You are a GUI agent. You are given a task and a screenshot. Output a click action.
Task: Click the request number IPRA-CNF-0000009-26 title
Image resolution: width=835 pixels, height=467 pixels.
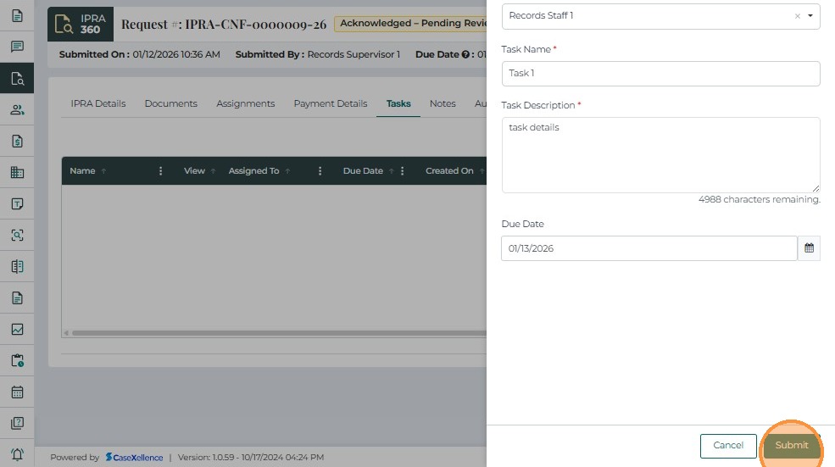tap(224, 25)
